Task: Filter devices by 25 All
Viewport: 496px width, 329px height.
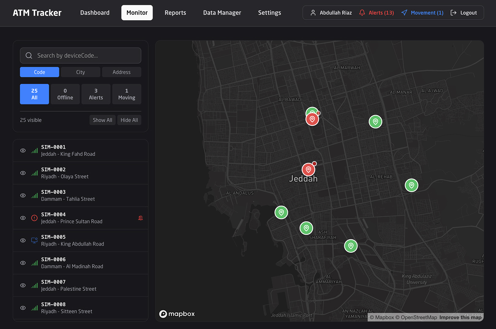Action: coord(35,94)
